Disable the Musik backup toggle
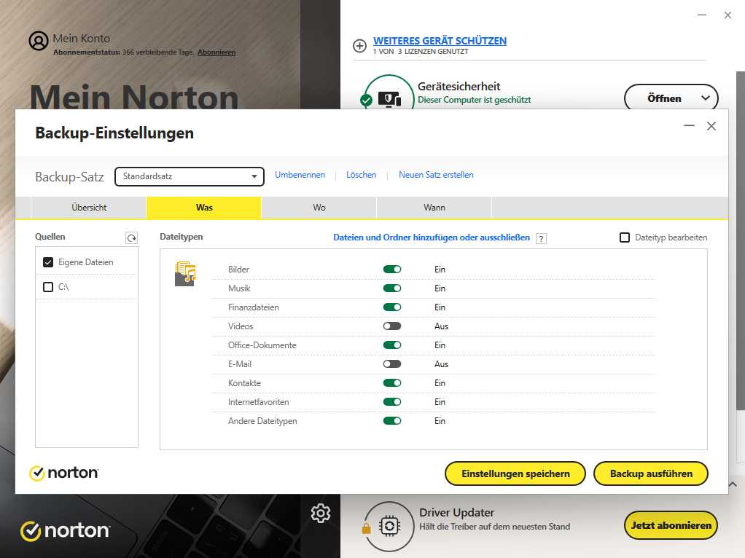This screenshot has height=558, width=745. [392, 288]
